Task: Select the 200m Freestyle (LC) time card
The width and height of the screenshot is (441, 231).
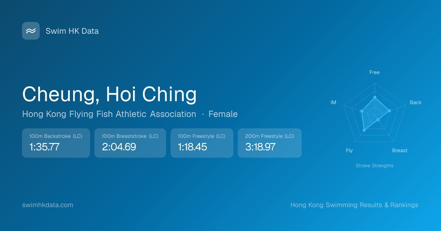Action: coord(269,143)
